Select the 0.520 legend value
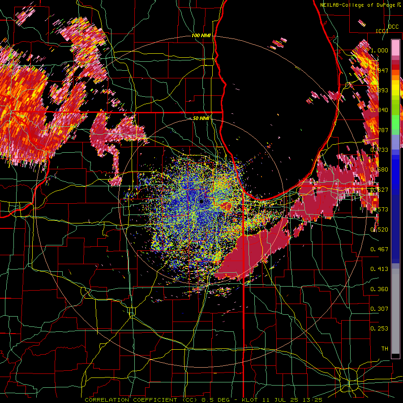The height and width of the screenshot is (403, 403). click(379, 229)
